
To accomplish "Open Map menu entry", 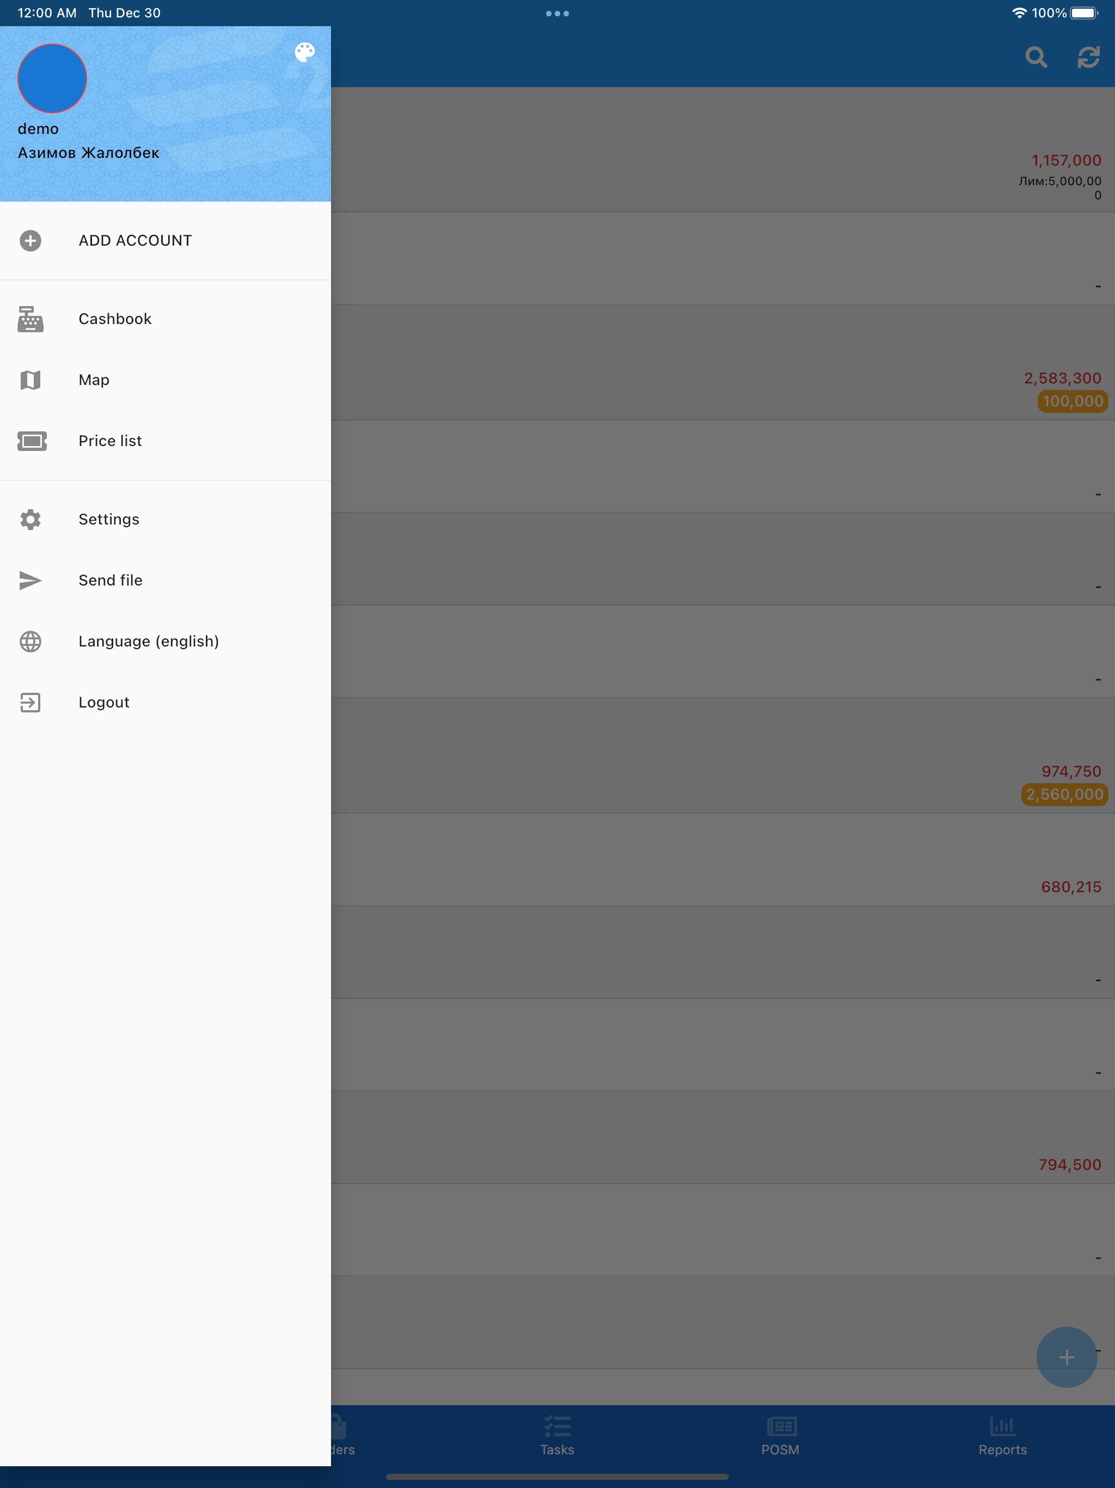I will tap(166, 380).
